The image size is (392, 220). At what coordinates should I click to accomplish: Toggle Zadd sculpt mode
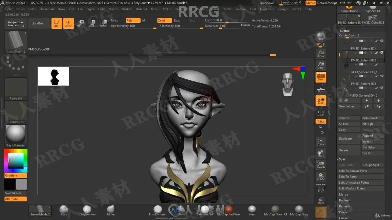point(164,20)
